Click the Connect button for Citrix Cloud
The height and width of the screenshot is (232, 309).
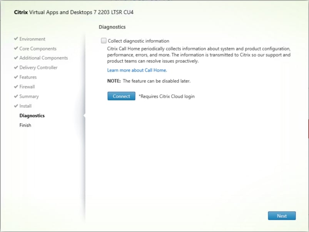(121, 96)
